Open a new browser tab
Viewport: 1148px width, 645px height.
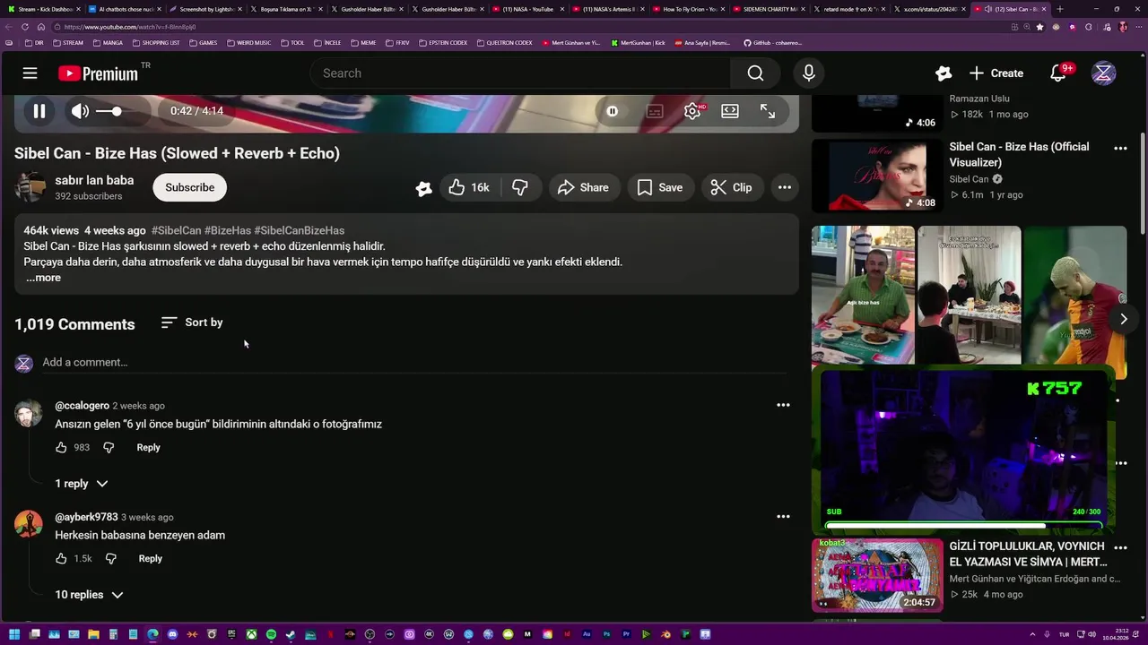(1060, 9)
